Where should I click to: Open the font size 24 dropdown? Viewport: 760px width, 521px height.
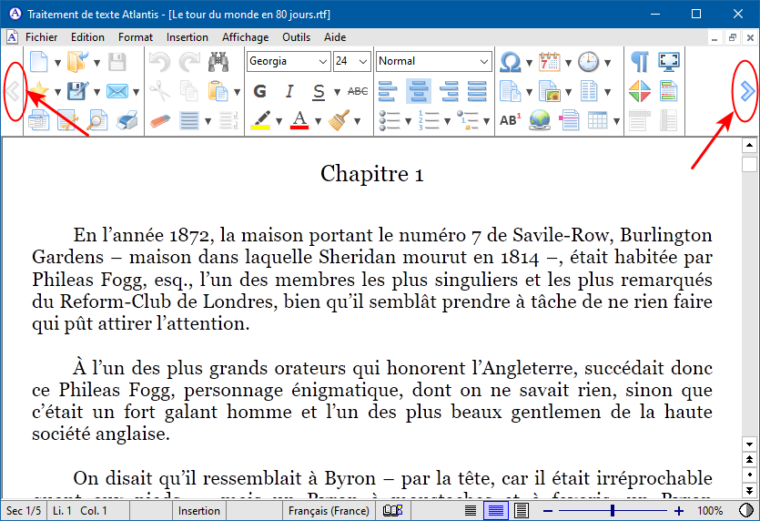click(x=363, y=62)
